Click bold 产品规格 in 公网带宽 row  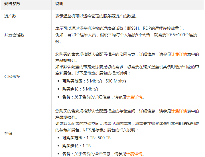(x=63, y=61)
